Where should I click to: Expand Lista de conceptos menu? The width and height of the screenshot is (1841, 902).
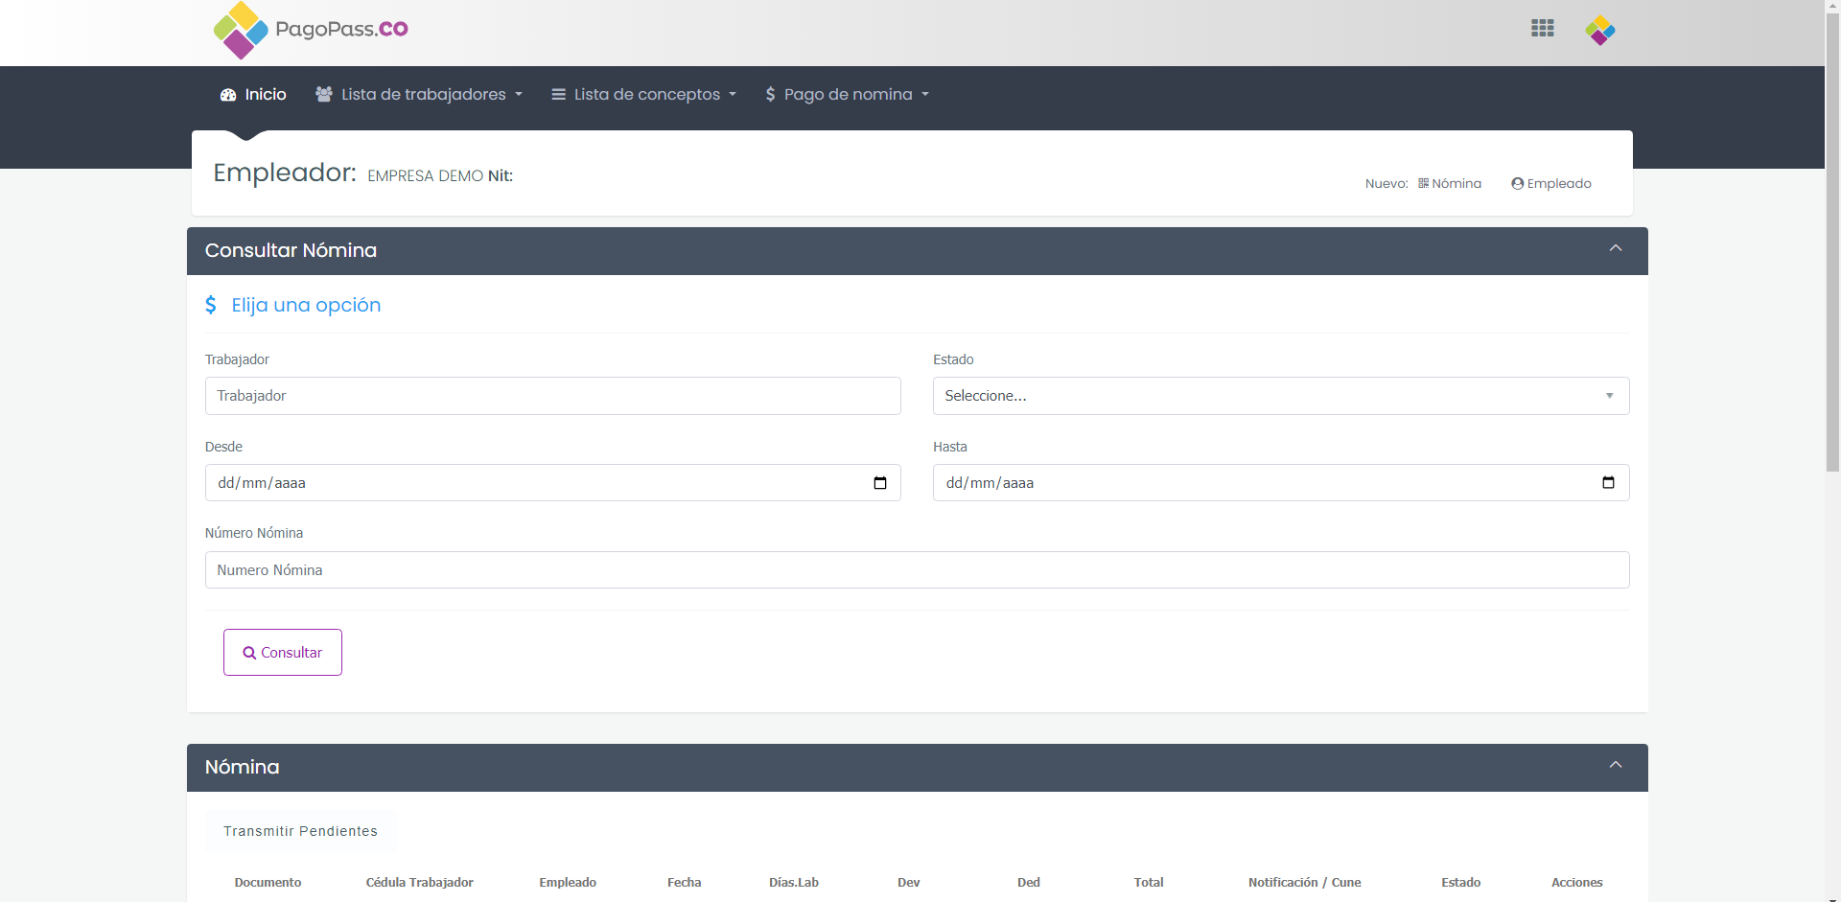pyautogui.click(x=643, y=94)
